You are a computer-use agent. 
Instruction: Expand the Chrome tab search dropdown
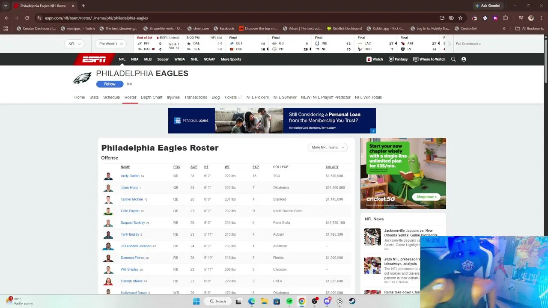6,6
